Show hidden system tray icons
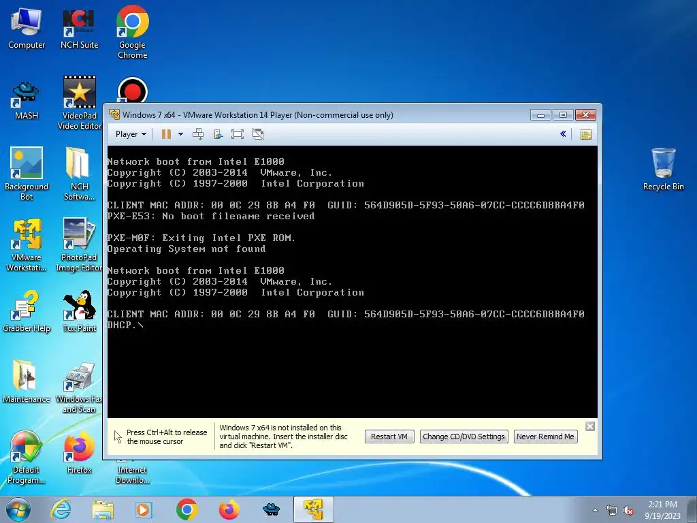 [x=595, y=510]
